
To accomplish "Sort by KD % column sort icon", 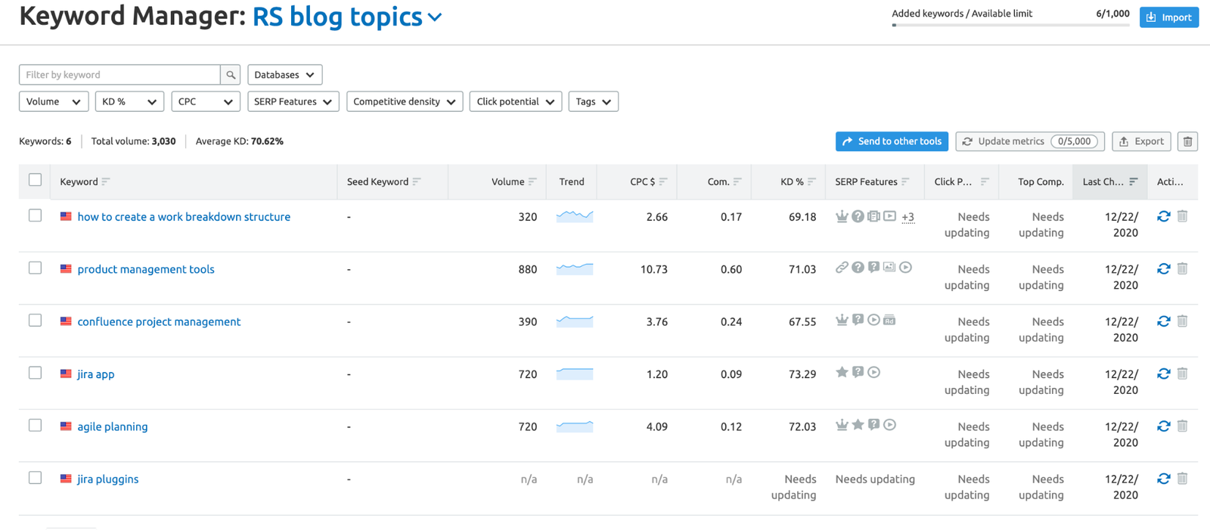I will 811,181.
